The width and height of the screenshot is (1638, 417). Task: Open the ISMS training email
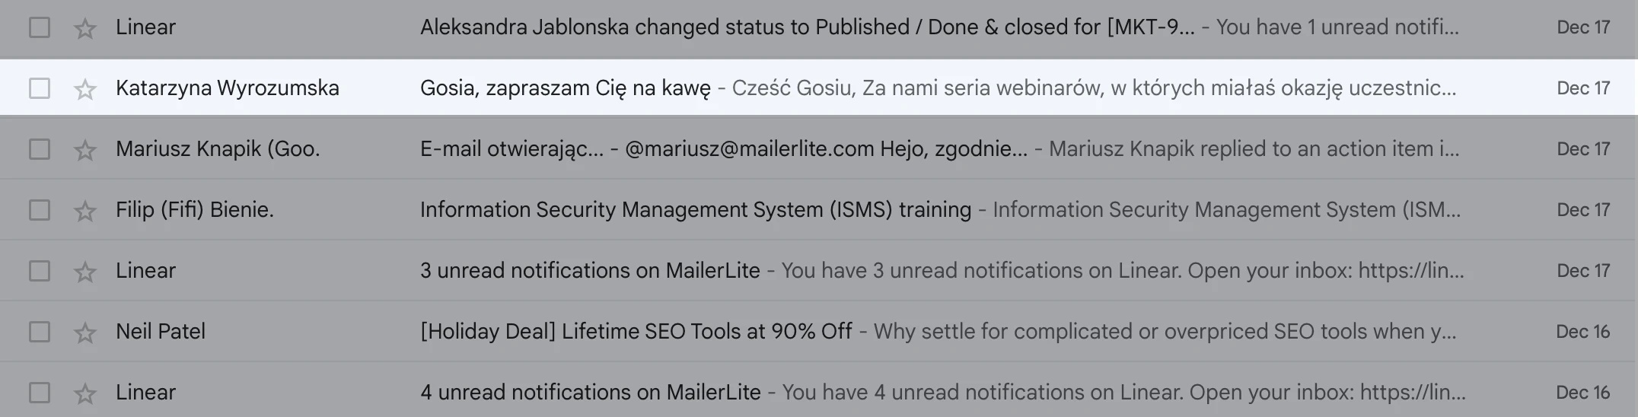[695, 210]
